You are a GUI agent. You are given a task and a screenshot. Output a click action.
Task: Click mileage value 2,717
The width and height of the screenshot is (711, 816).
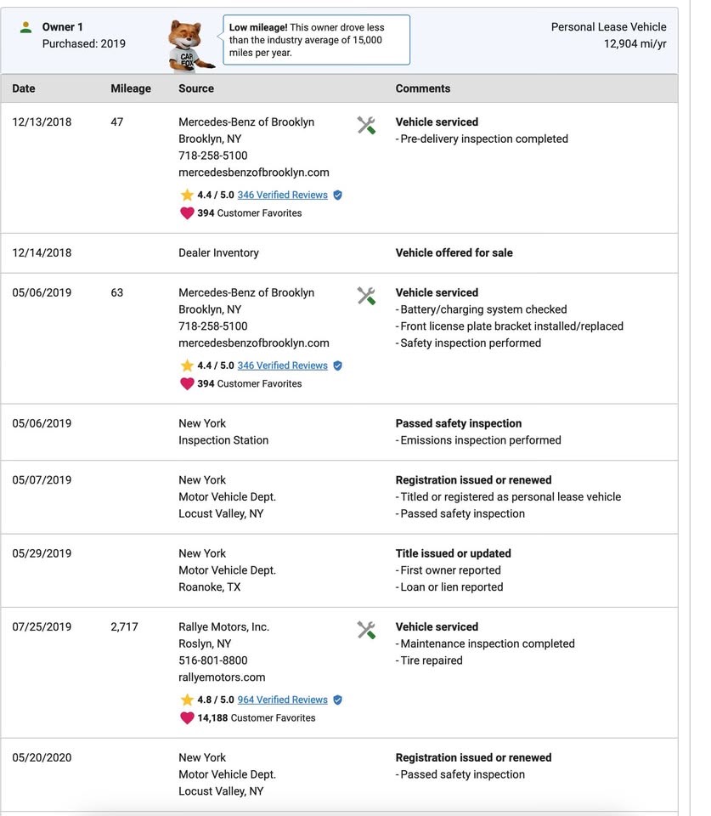pos(124,626)
